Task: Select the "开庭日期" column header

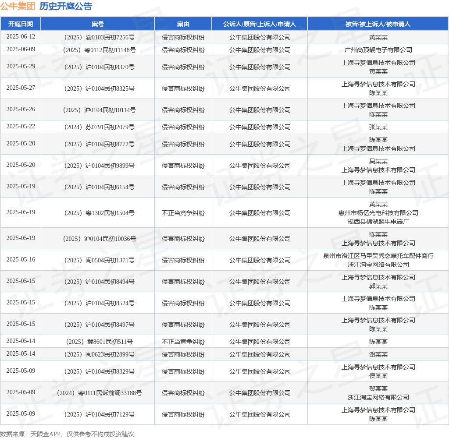Action: click(21, 24)
